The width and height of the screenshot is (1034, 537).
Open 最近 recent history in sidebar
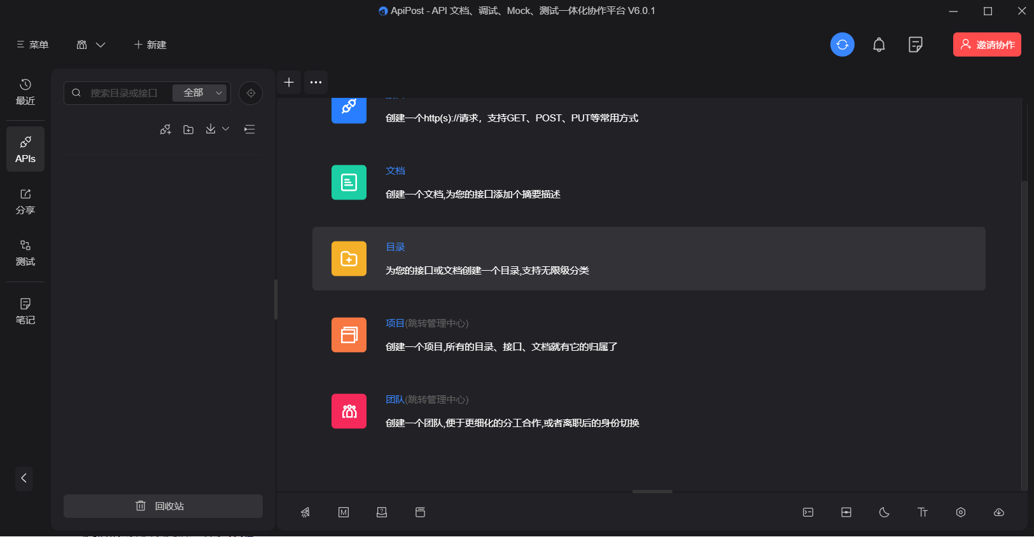[x=25, y=92]
